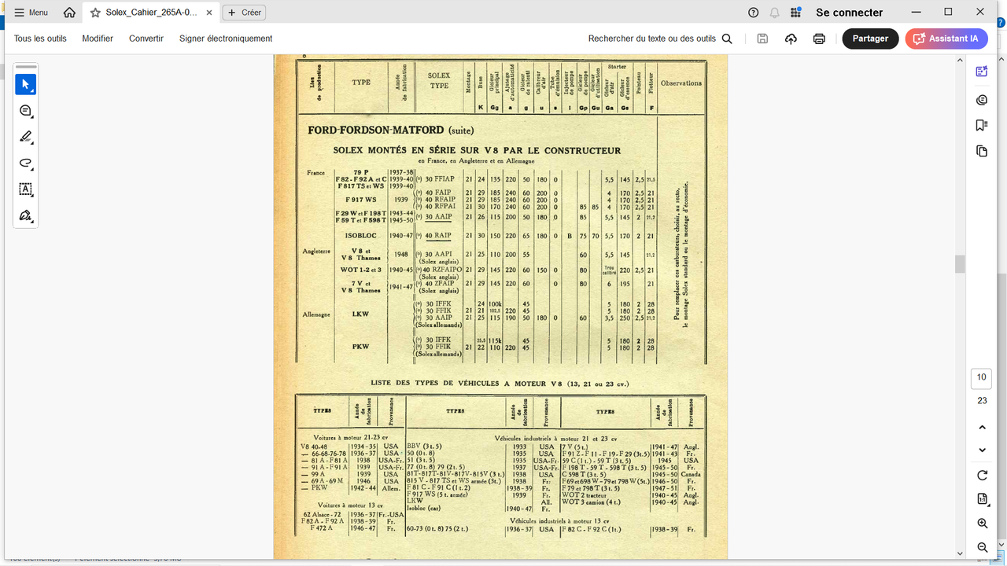The width and height of the screenshot is (1007, 566).
Task: Click the current page number box
Action: point(982,377)
